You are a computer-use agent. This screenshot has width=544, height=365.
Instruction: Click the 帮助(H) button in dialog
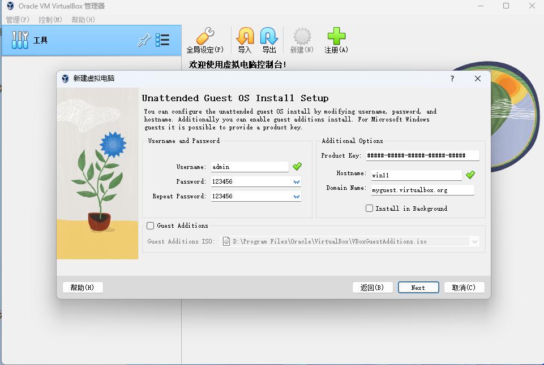click(x=83, y=288)
